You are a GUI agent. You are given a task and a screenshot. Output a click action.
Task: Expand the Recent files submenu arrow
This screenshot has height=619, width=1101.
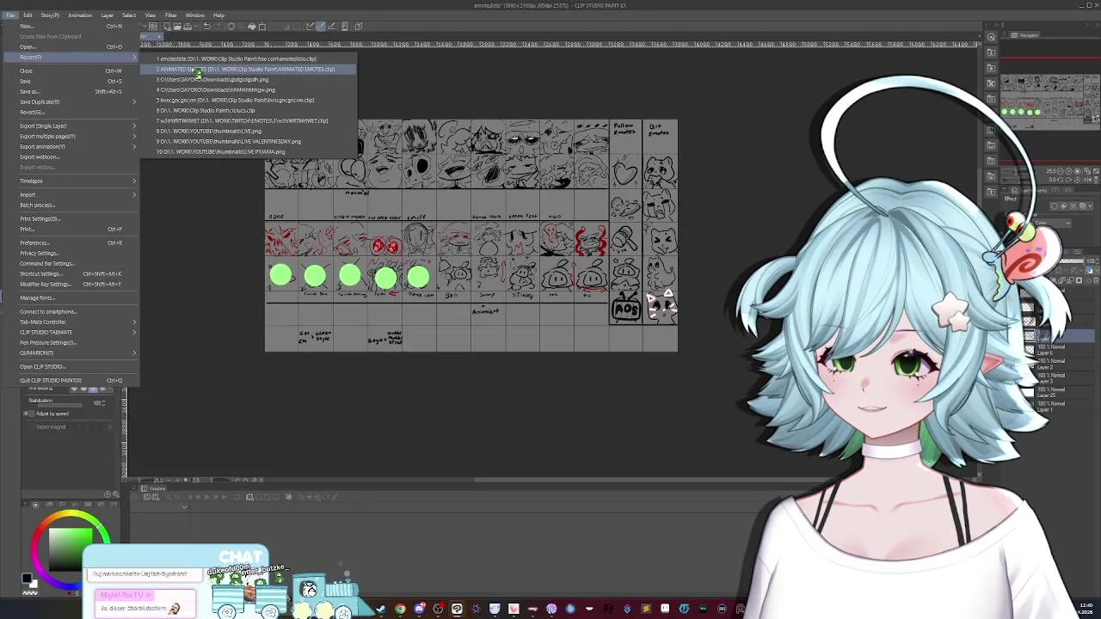(134, 57)
